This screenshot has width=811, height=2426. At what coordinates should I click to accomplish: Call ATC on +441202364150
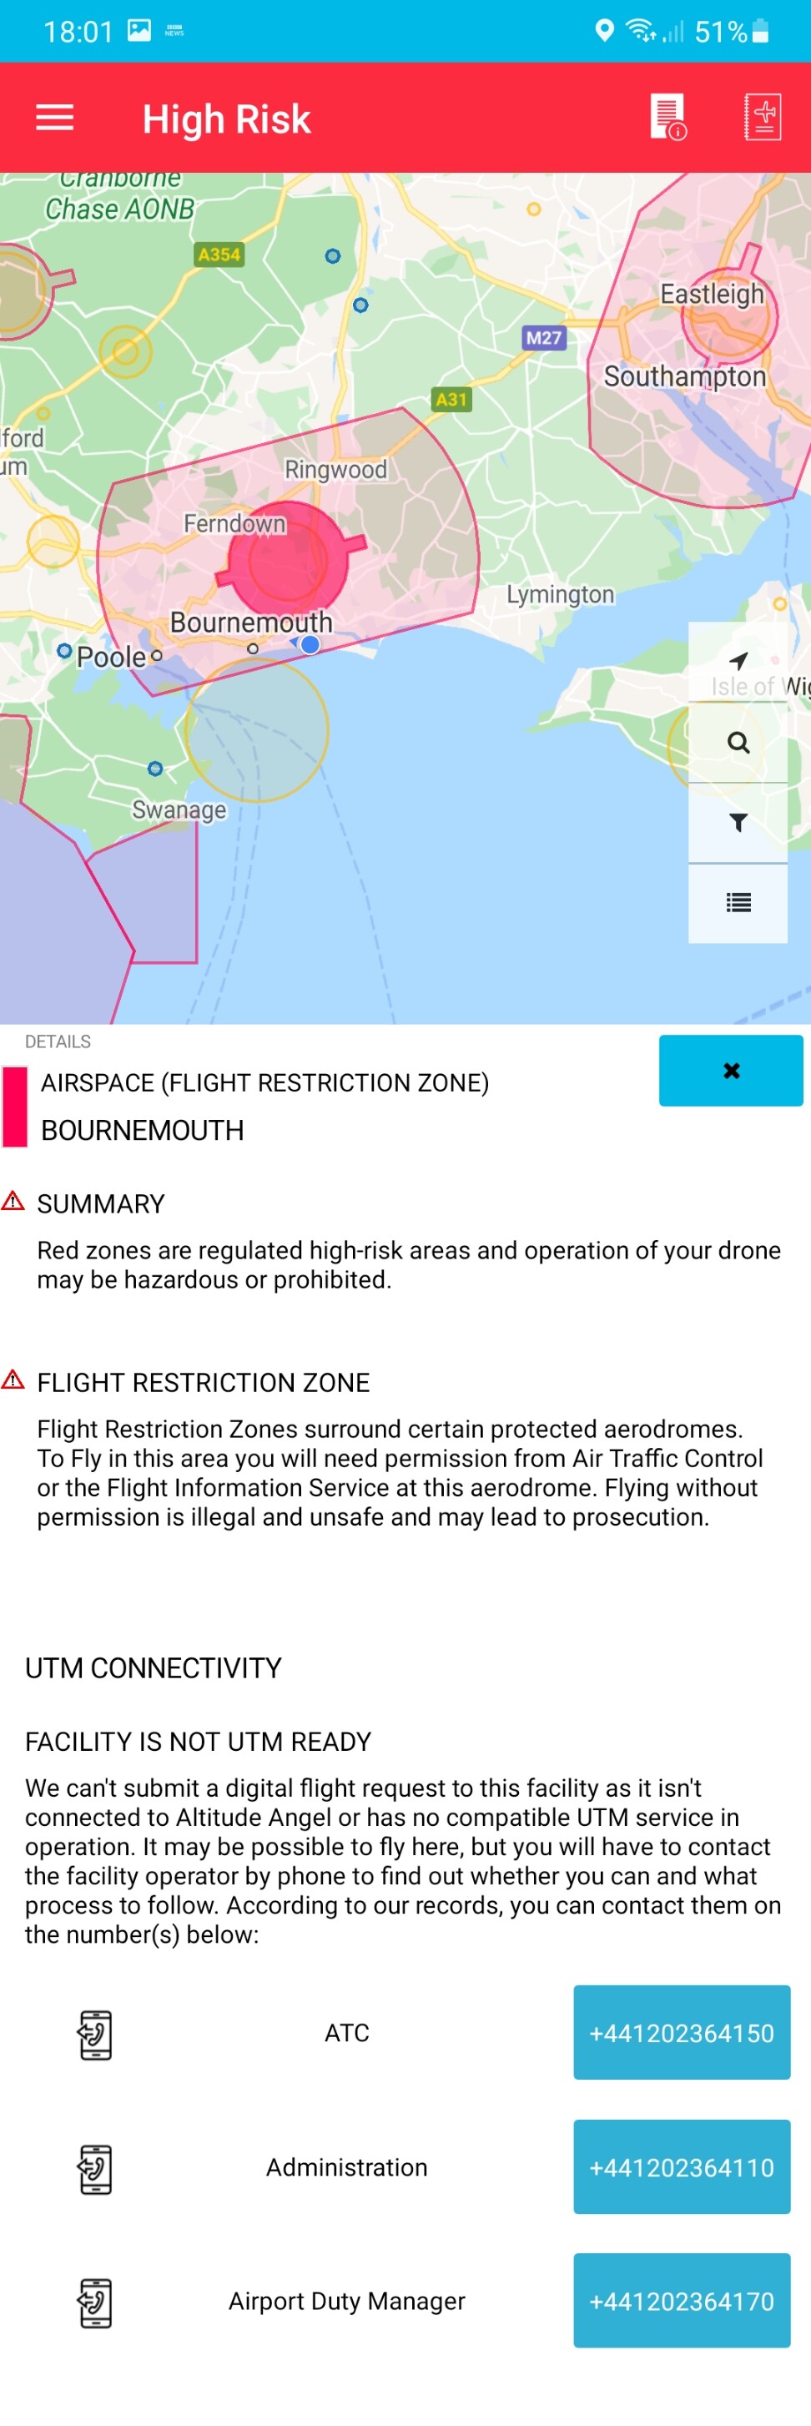click(681, 2032)
